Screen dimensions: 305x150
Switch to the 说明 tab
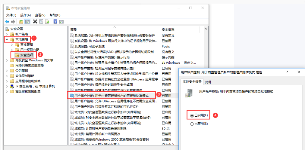coord(208,82)
